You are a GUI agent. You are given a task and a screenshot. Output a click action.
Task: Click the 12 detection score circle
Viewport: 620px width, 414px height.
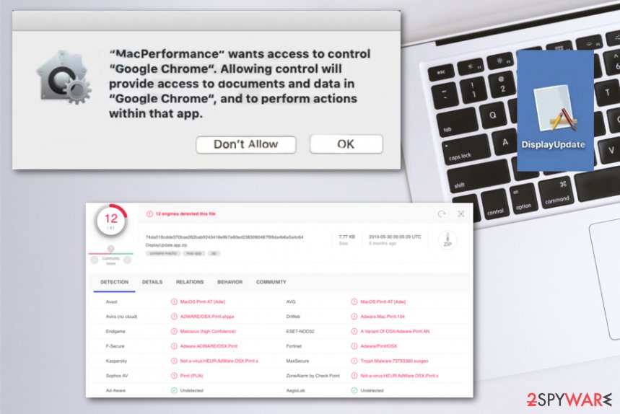click(x=111, y=221)
